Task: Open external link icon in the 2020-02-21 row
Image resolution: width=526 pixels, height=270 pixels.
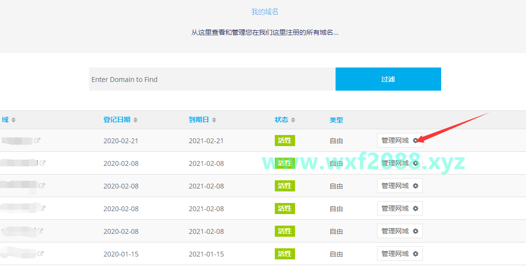Action: pyautogui.click(x=37, y=140)
